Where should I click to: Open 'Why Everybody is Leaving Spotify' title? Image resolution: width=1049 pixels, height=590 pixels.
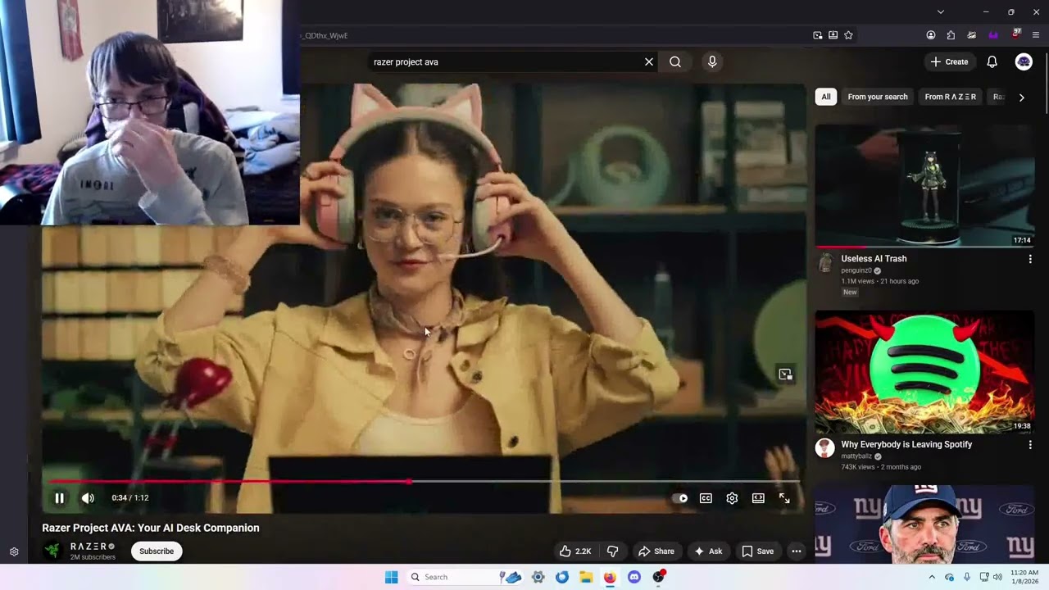point(906,445)
